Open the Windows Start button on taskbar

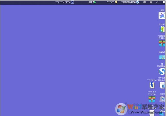click(x=164, y=2)
